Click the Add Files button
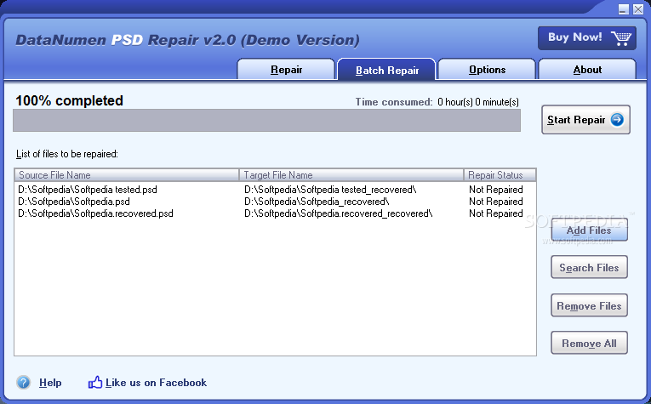This screenshot has height=404, width=651. pyautogui.click(x=589, y=230)
